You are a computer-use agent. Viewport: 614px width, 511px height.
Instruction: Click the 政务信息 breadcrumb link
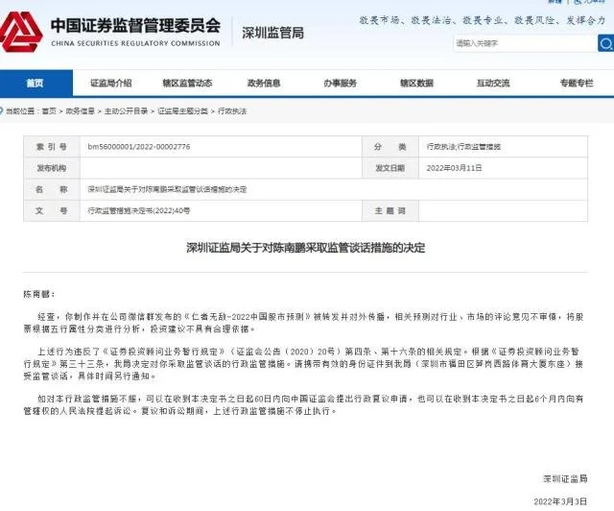81,111
